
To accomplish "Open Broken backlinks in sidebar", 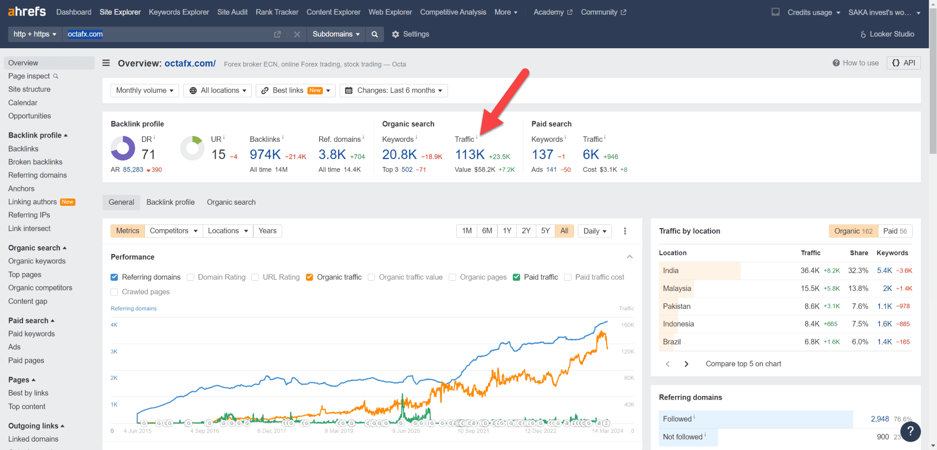I will [35, 162].
